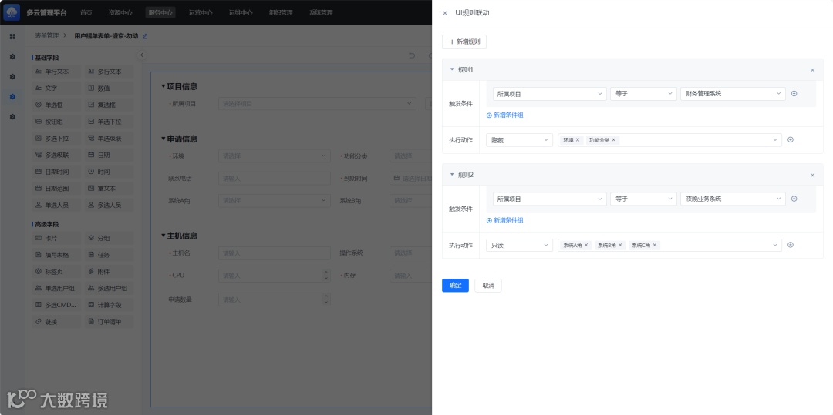Select the 单选下拉 field component
Screen dimensions: 833x415
pos(109,122)
